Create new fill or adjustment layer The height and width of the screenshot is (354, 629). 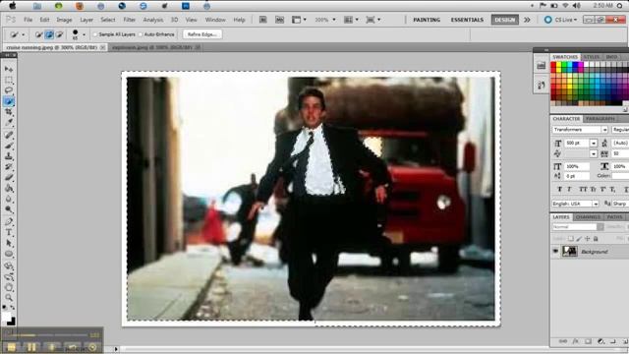tap(600, 341)
